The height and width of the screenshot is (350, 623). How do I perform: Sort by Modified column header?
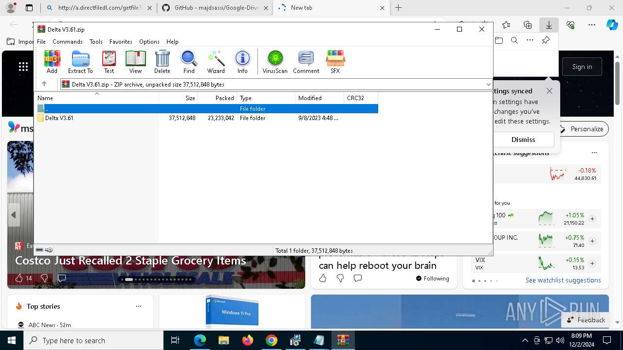pos(320,98)
